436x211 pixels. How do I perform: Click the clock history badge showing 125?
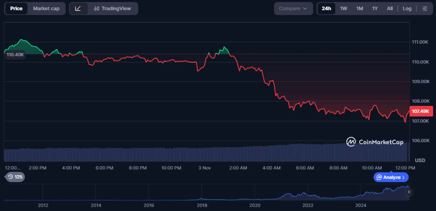(15, 177)
